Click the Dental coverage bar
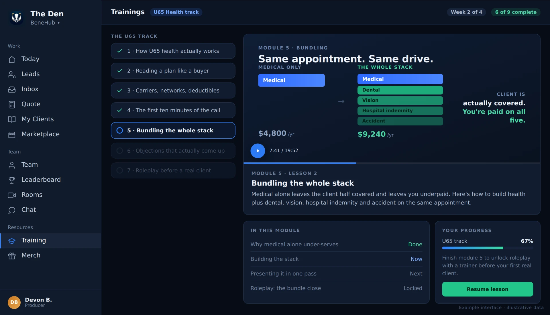Screen dimensions: 550x315 pos(400,90)
